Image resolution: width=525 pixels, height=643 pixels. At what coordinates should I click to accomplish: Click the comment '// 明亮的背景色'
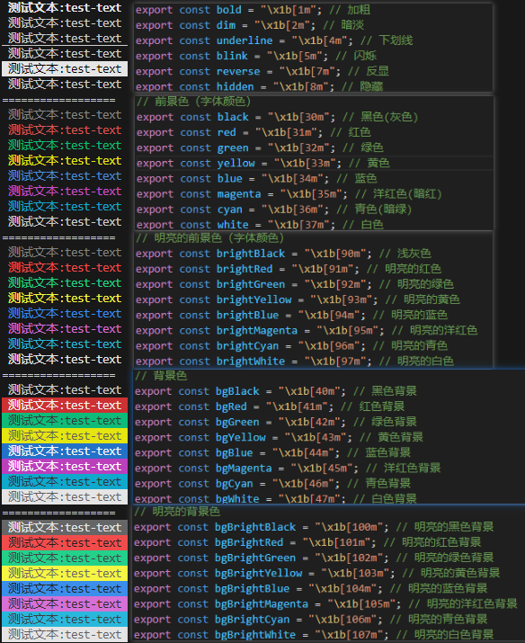coord(177,512)
